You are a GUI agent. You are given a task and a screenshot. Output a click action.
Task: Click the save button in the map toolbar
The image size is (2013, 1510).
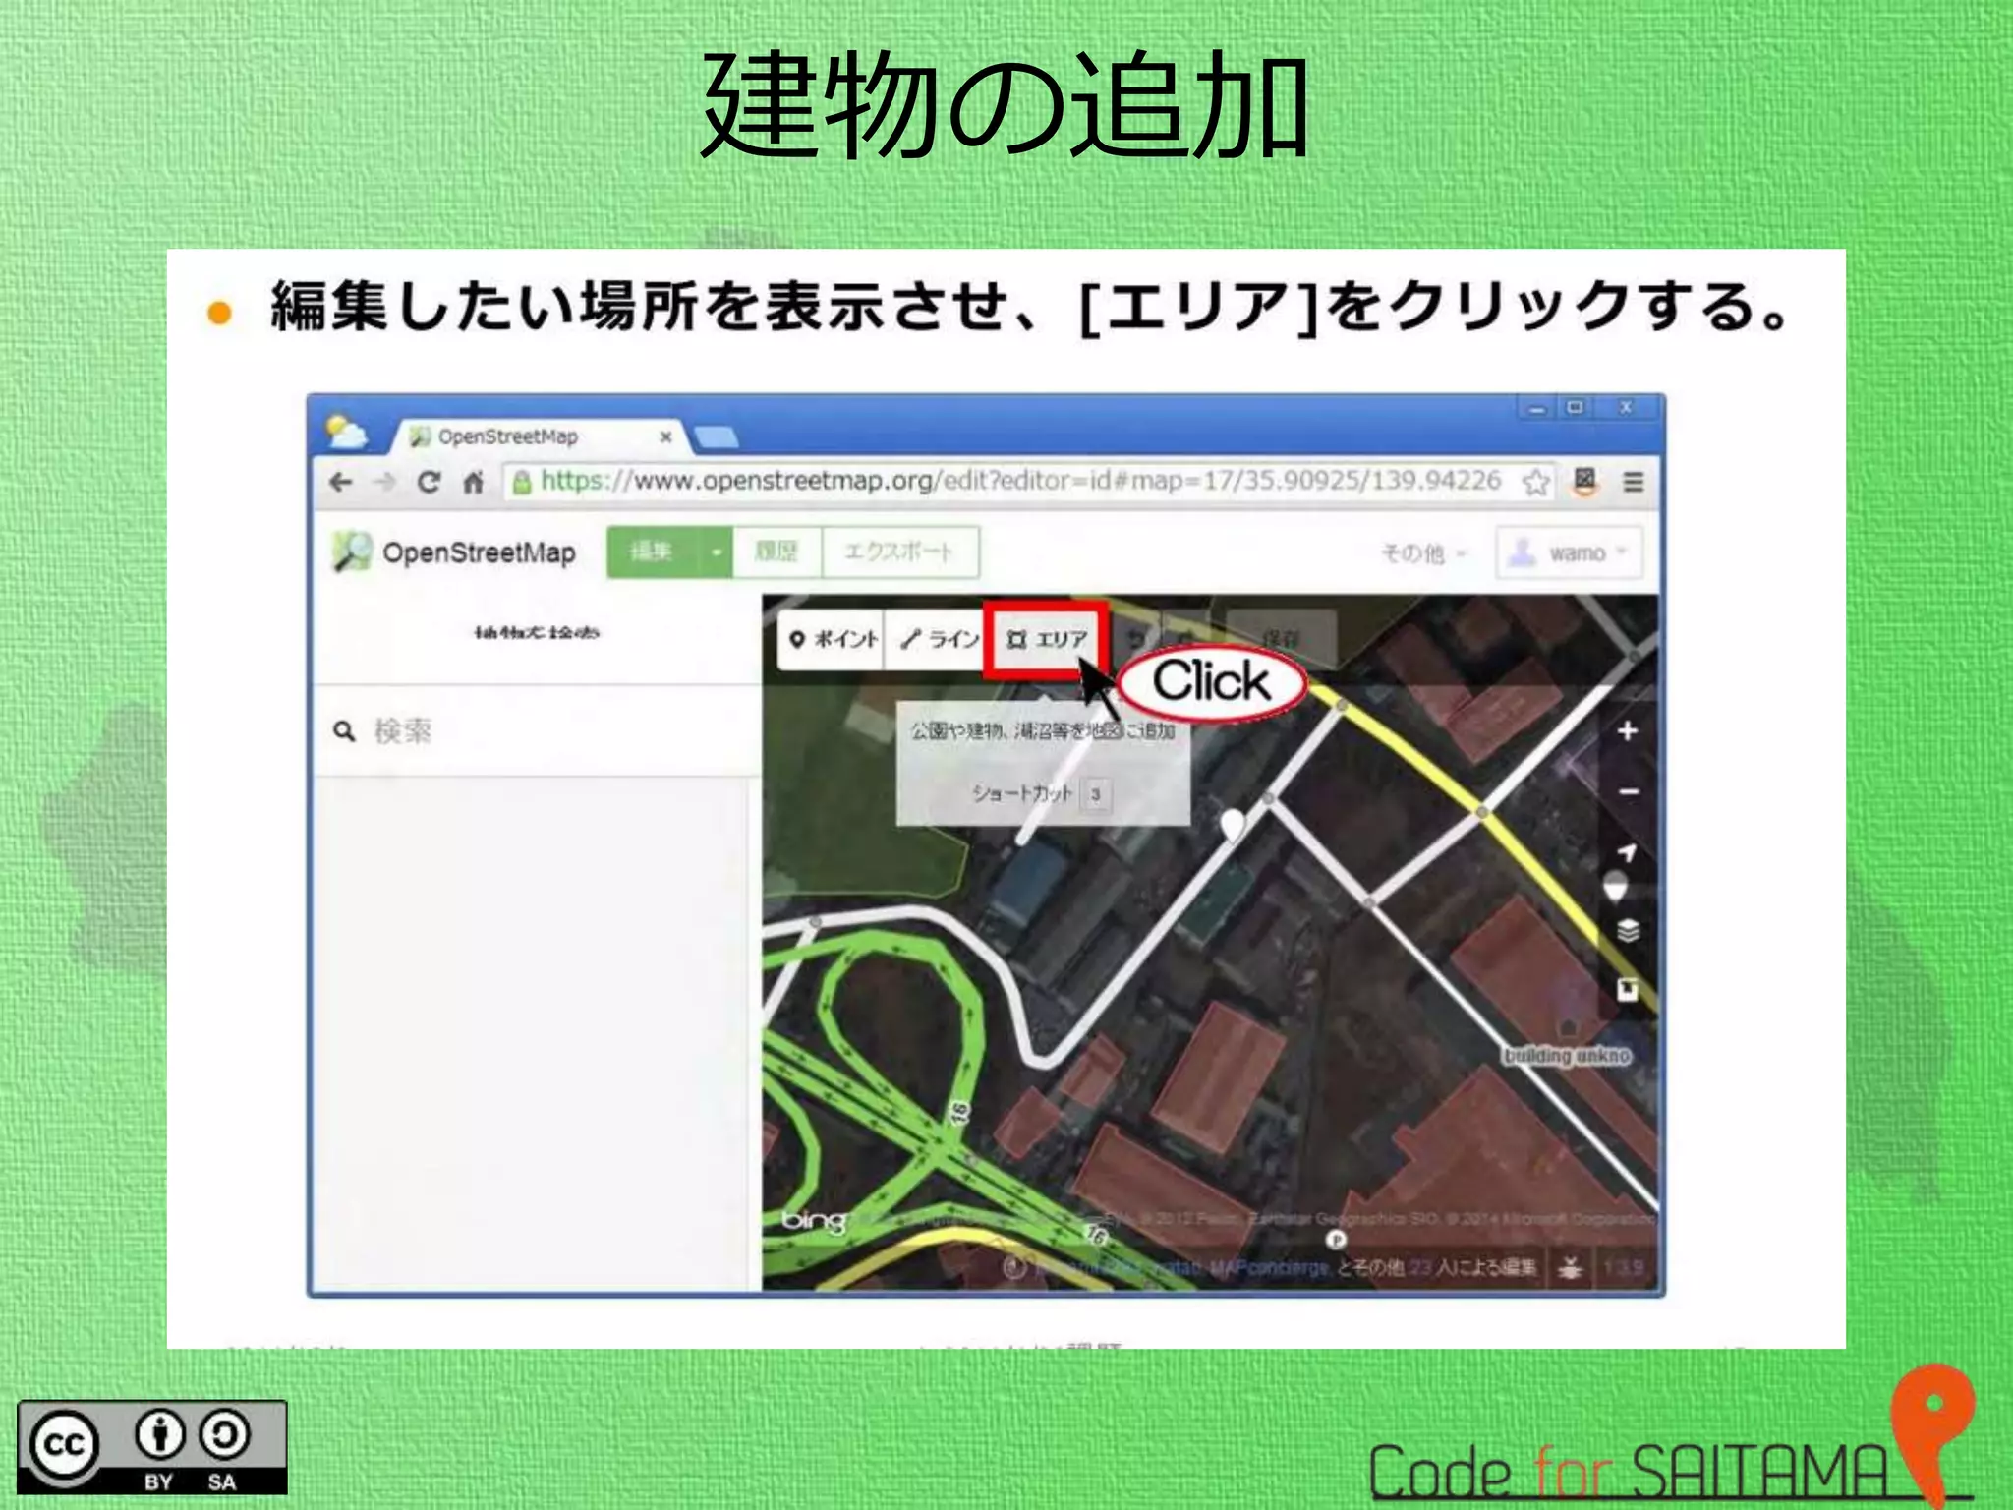[1281, 638]
